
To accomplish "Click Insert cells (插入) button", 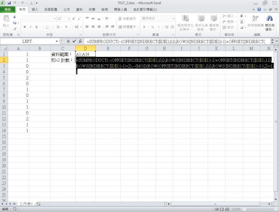I will (x=229, y=16).
